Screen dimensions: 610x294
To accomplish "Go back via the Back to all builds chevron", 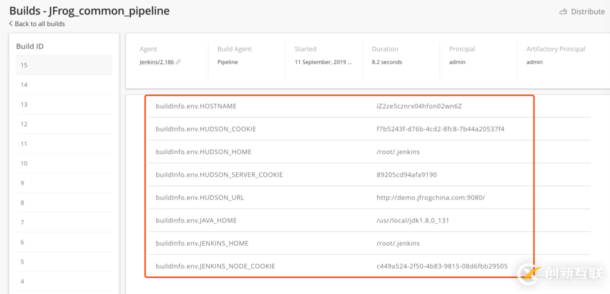I will [11, 23].
